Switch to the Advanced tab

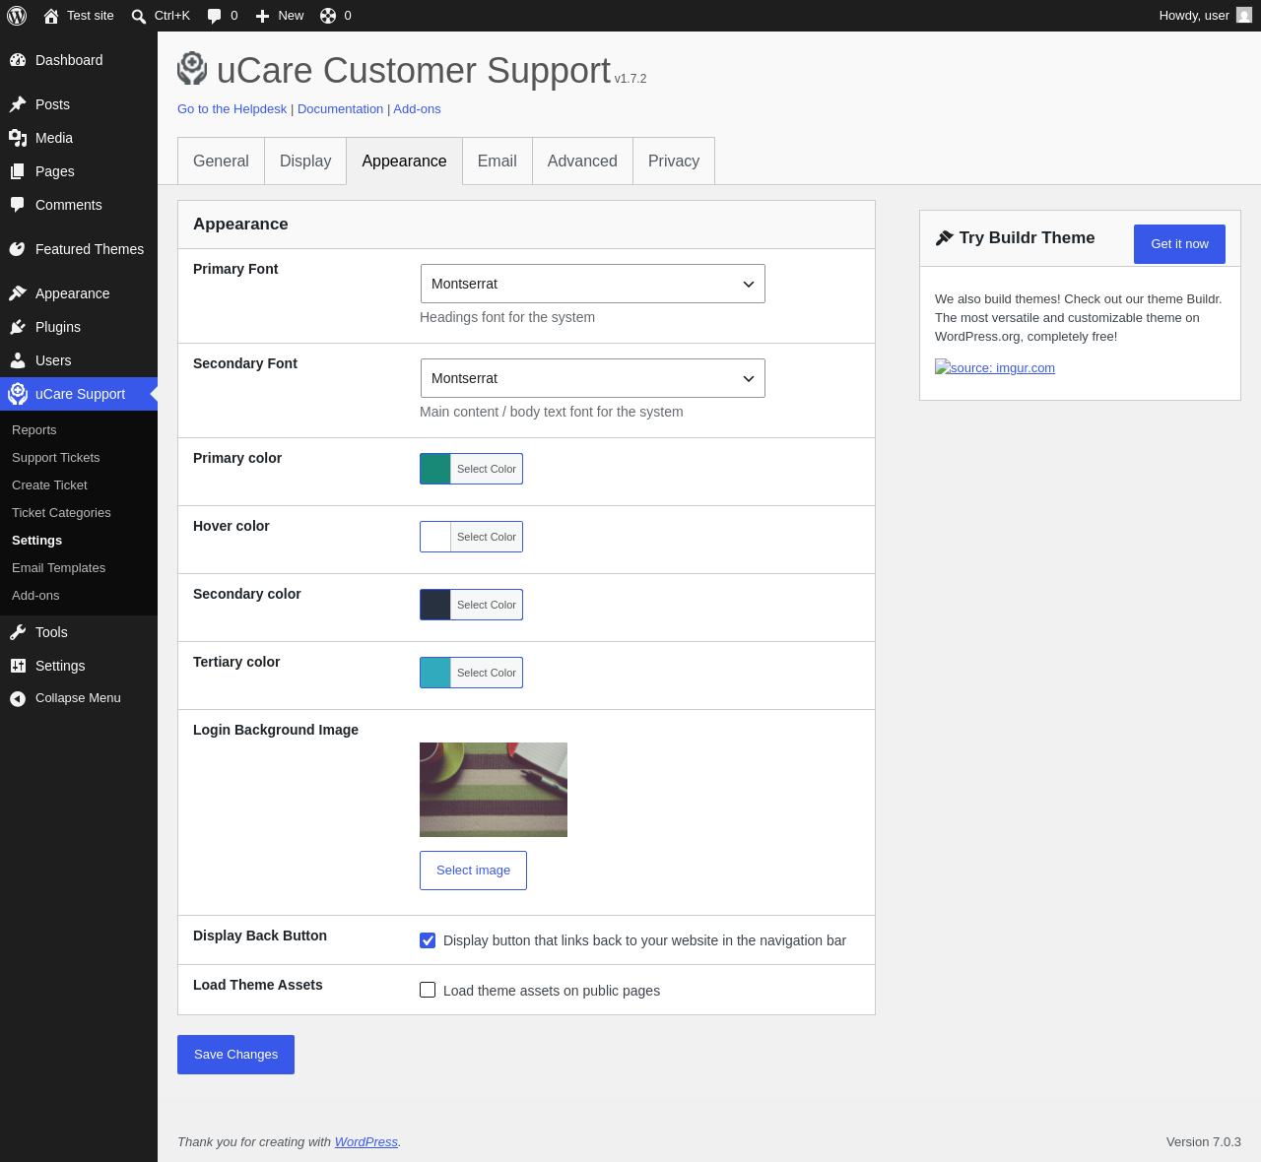click(582, 161)
